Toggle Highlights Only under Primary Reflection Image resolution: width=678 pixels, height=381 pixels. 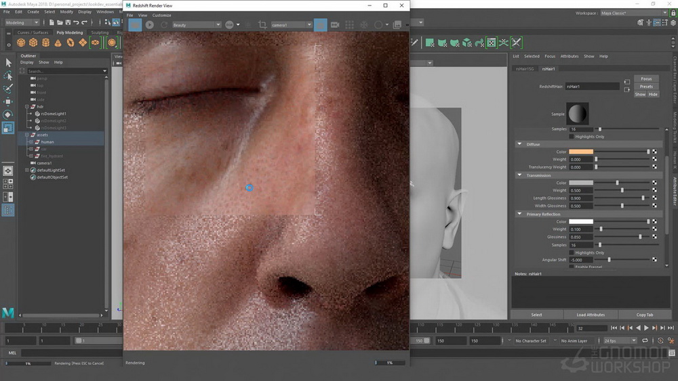(x=571, y=253)
